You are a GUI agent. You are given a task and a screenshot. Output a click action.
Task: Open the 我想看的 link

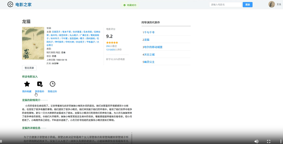(40, 91)
